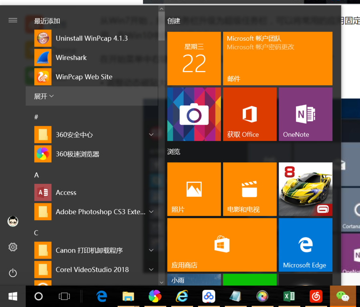
Task: Open the hamburger menu at top left
Action: coord(13,20)
